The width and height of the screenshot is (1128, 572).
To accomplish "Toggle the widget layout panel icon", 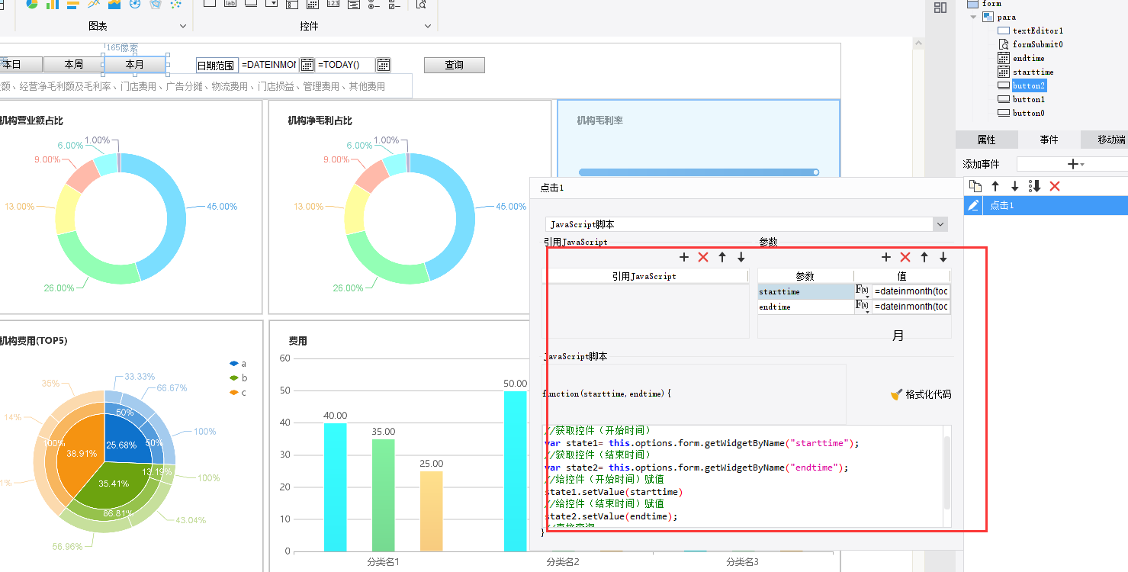I will point(940,7).
